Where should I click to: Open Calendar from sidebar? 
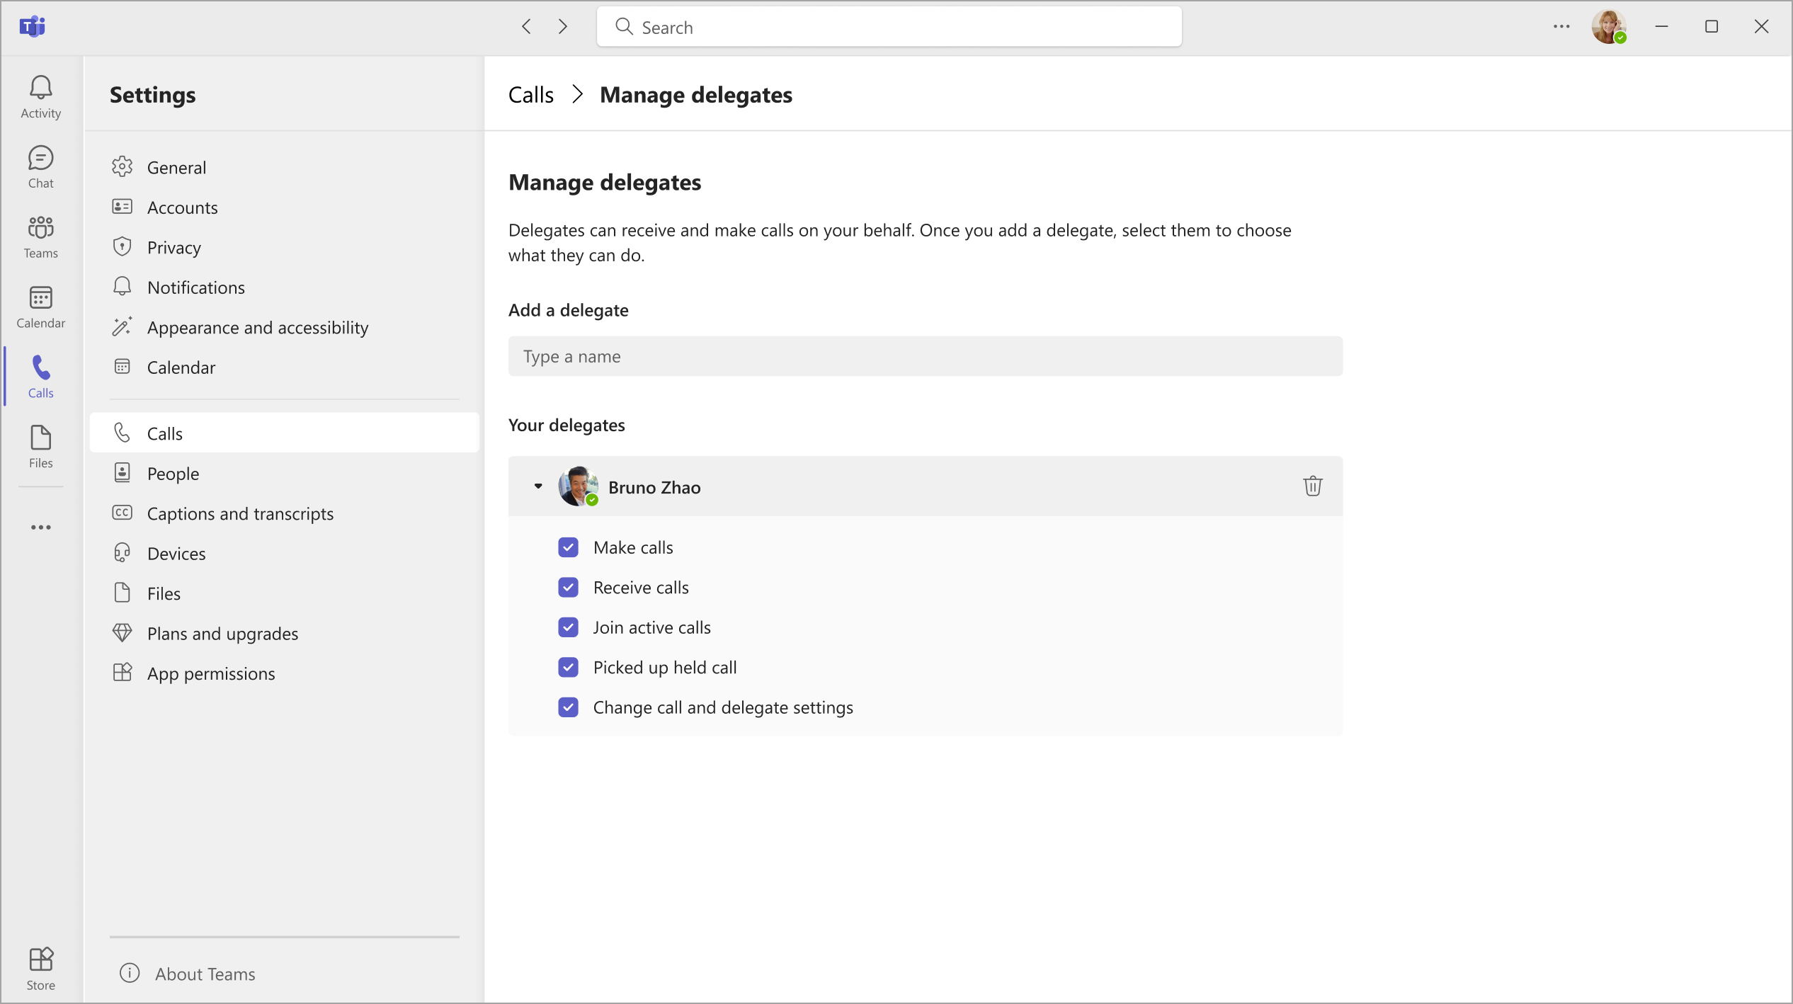[x=40, y=307]
